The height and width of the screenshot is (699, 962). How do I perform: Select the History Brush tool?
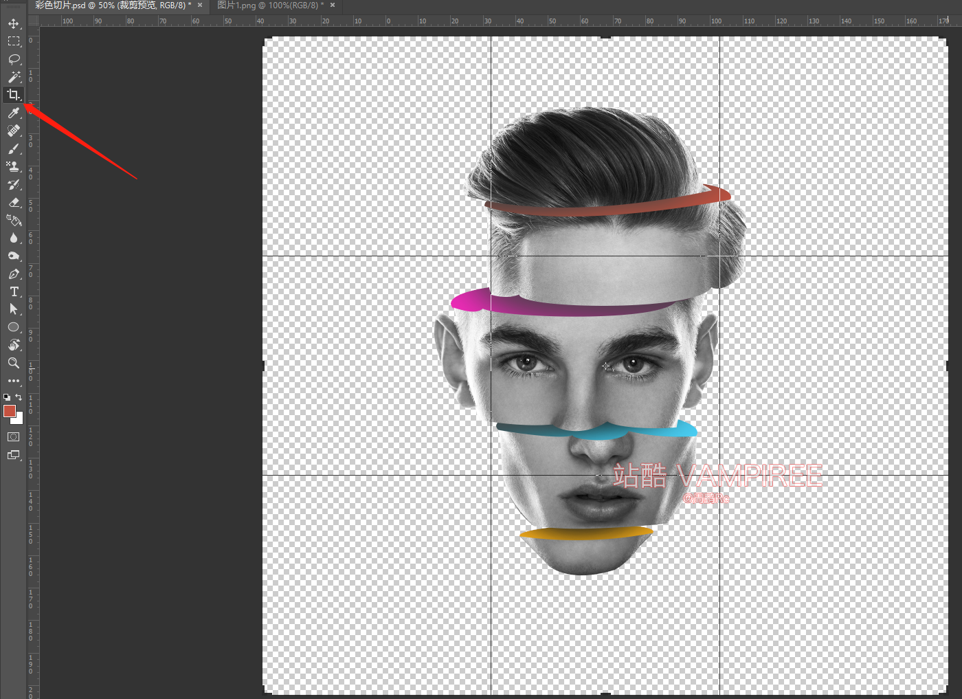(x=13, y=184)
